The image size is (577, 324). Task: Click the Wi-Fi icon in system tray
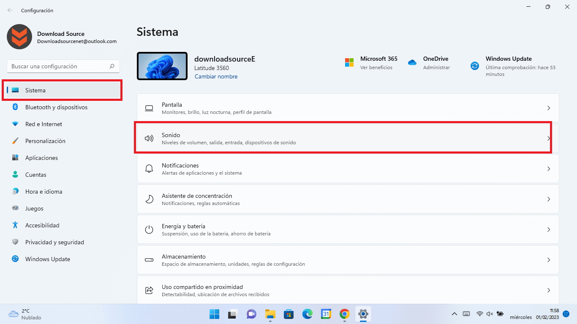(479, 314)
